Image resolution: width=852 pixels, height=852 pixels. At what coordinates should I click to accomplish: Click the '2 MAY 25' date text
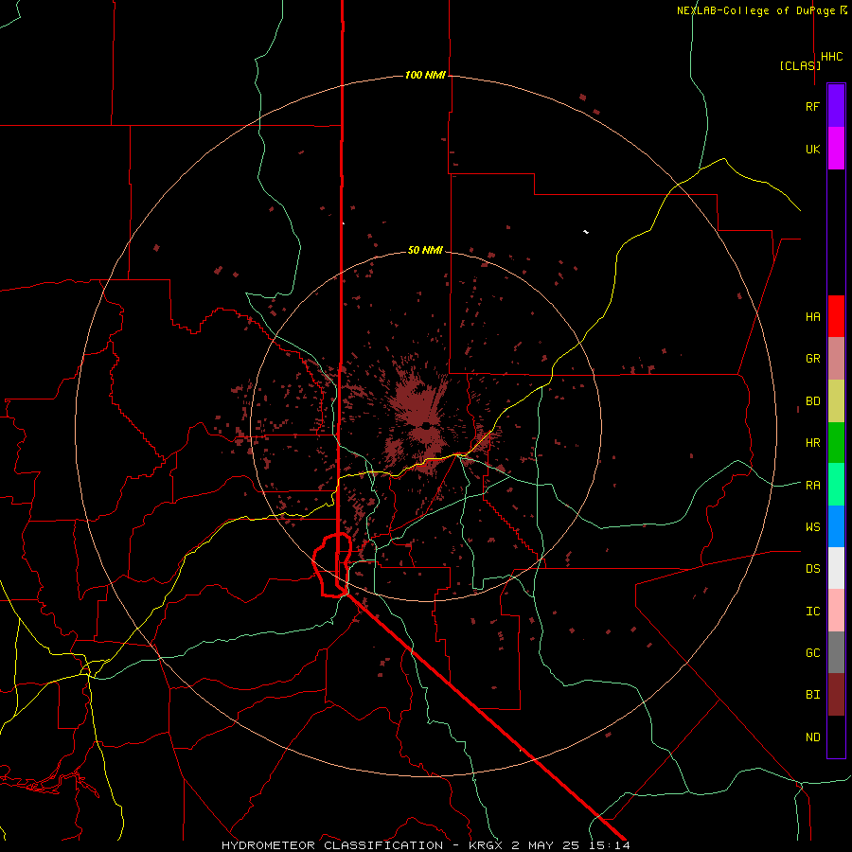pyautogui.click(x=544, y=845)
